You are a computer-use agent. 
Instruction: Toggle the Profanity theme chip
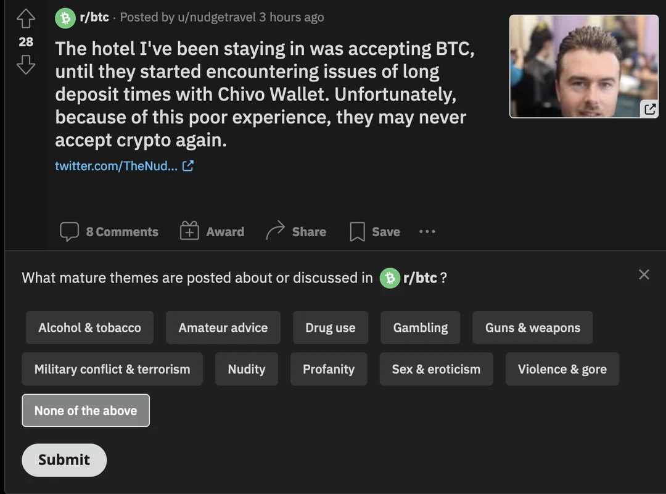(x=329, y=369)
